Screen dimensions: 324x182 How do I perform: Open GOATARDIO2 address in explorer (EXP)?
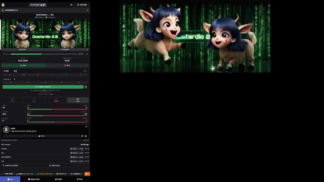coord(87,157)
